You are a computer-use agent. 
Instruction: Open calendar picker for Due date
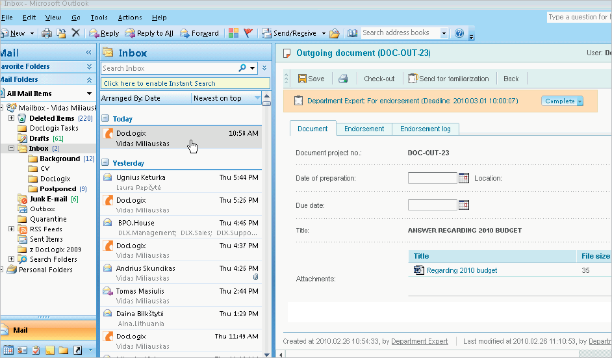464,205
